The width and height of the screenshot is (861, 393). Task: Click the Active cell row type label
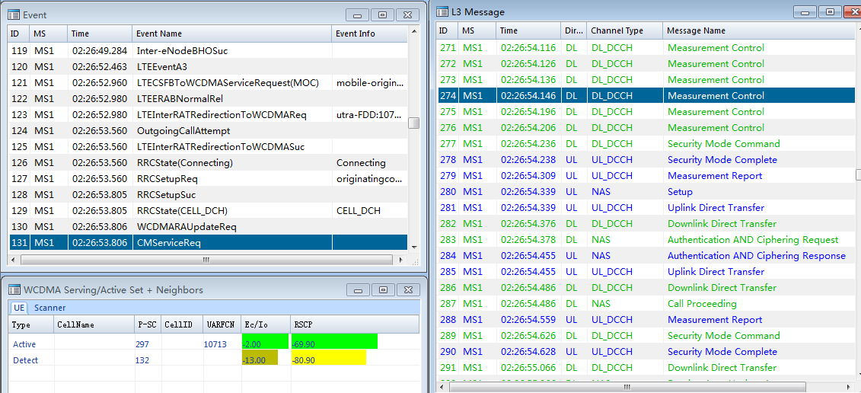click(24, 344)
